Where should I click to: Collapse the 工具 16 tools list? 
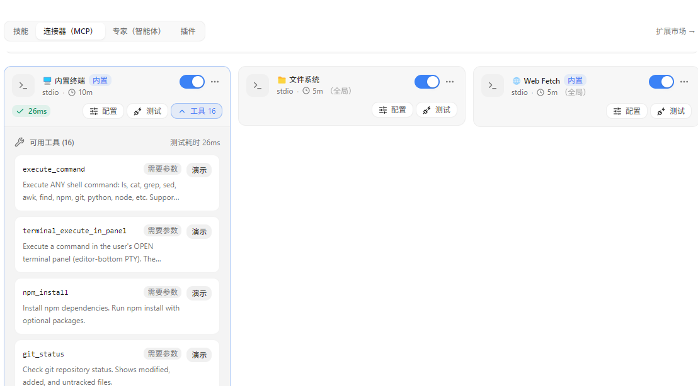tap(197, 111)
